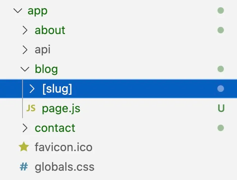Expand the about folder chevron
The image size is (237, 180).
25,30
